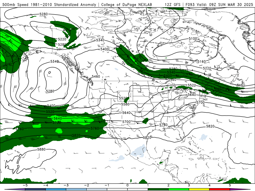
Task: Click the blue colorbar segment between -4 and -3
Action: (56, 189)
